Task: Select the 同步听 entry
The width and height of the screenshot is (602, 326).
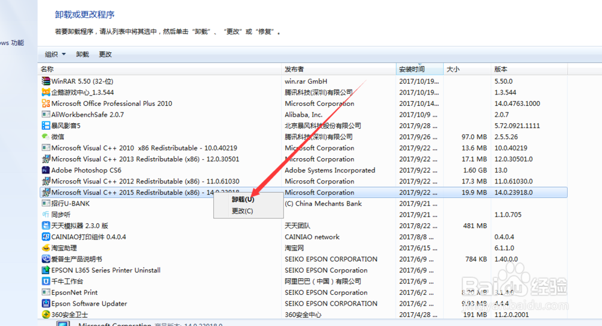Action: tap(61, 215)
